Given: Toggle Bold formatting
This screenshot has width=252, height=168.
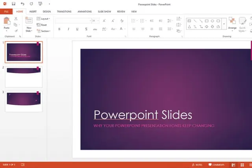Looking at the screenshot, I should pos(59,29).
